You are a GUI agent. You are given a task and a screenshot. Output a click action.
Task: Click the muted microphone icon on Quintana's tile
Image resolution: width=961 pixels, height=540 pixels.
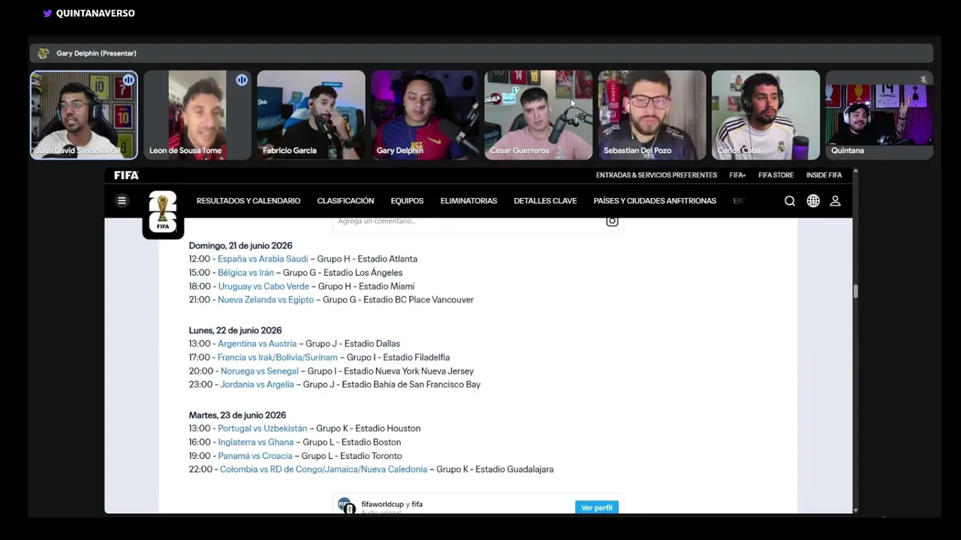[x=923, y=79]
